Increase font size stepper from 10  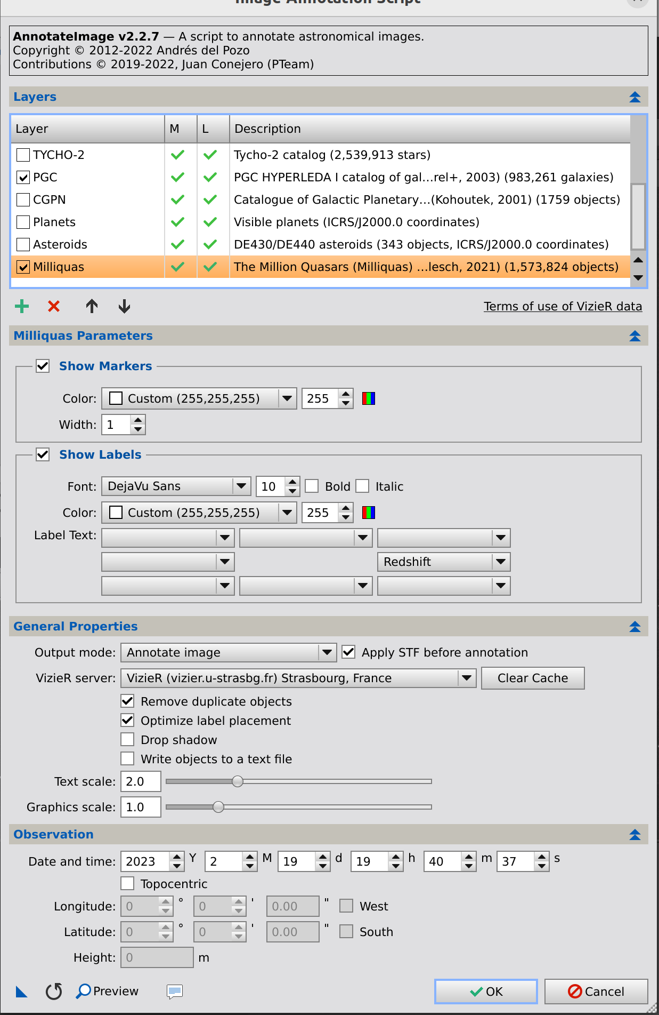[292, 482]
